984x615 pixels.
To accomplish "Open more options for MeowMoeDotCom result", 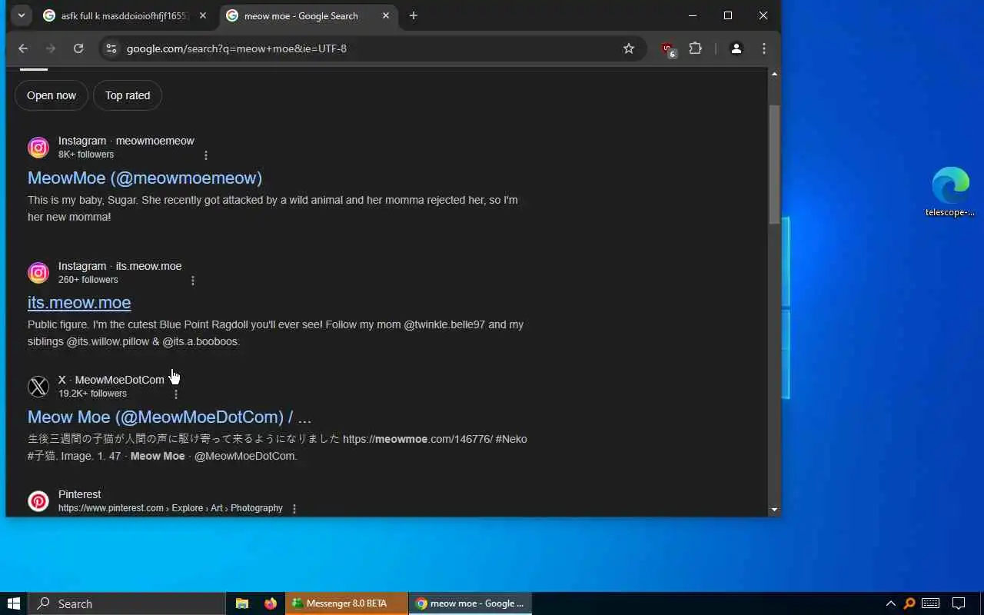I will point(175,394).
